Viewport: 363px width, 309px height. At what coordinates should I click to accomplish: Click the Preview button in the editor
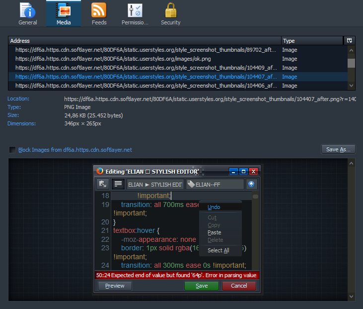pyautogui.click(x=115, y=286)
